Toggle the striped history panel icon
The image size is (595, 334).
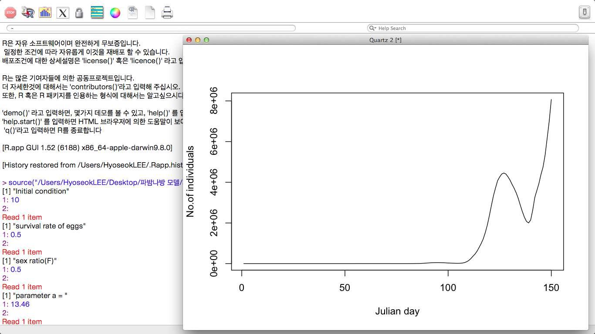[97, 13]
